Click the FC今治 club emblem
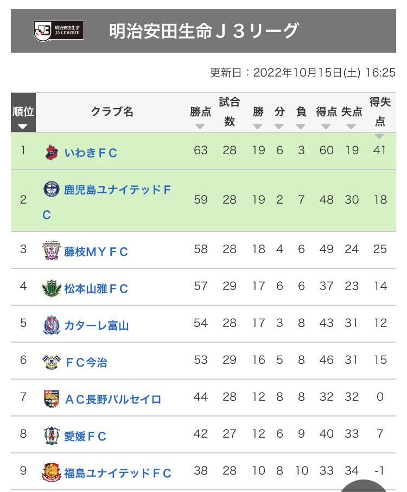The image size is (407, 492). click(52, 362)
